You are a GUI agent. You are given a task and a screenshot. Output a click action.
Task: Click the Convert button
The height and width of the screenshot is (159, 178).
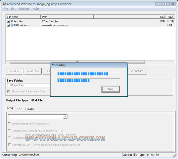click(x=137, y=71)
